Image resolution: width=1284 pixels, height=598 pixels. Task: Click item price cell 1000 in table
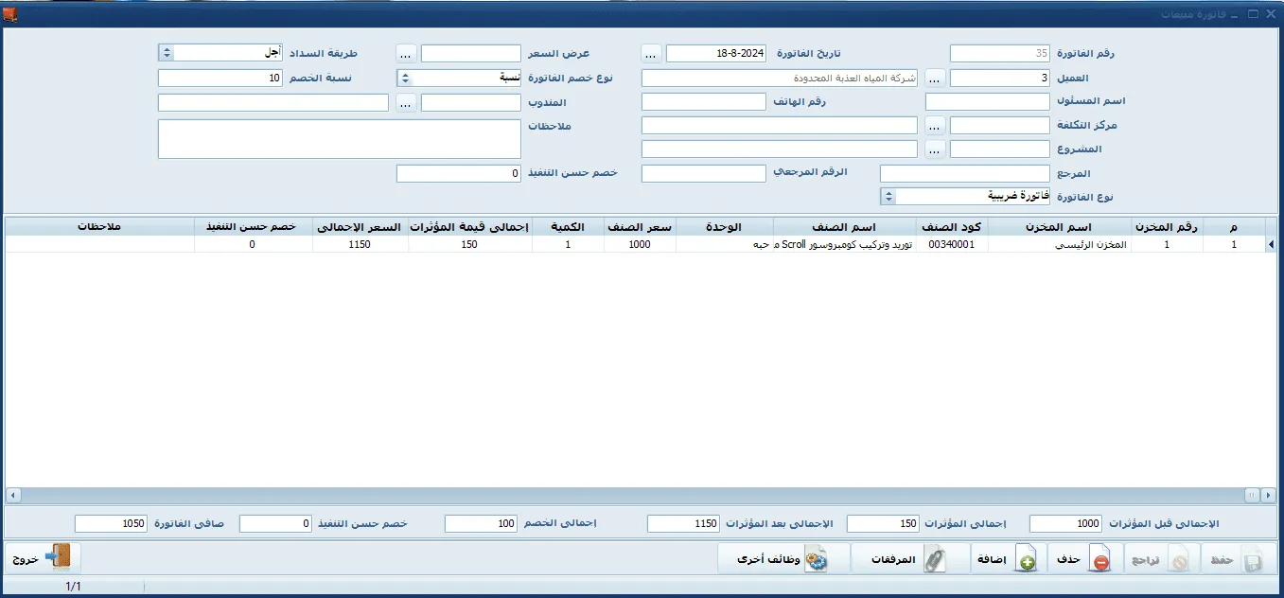[x=641, y=245]
